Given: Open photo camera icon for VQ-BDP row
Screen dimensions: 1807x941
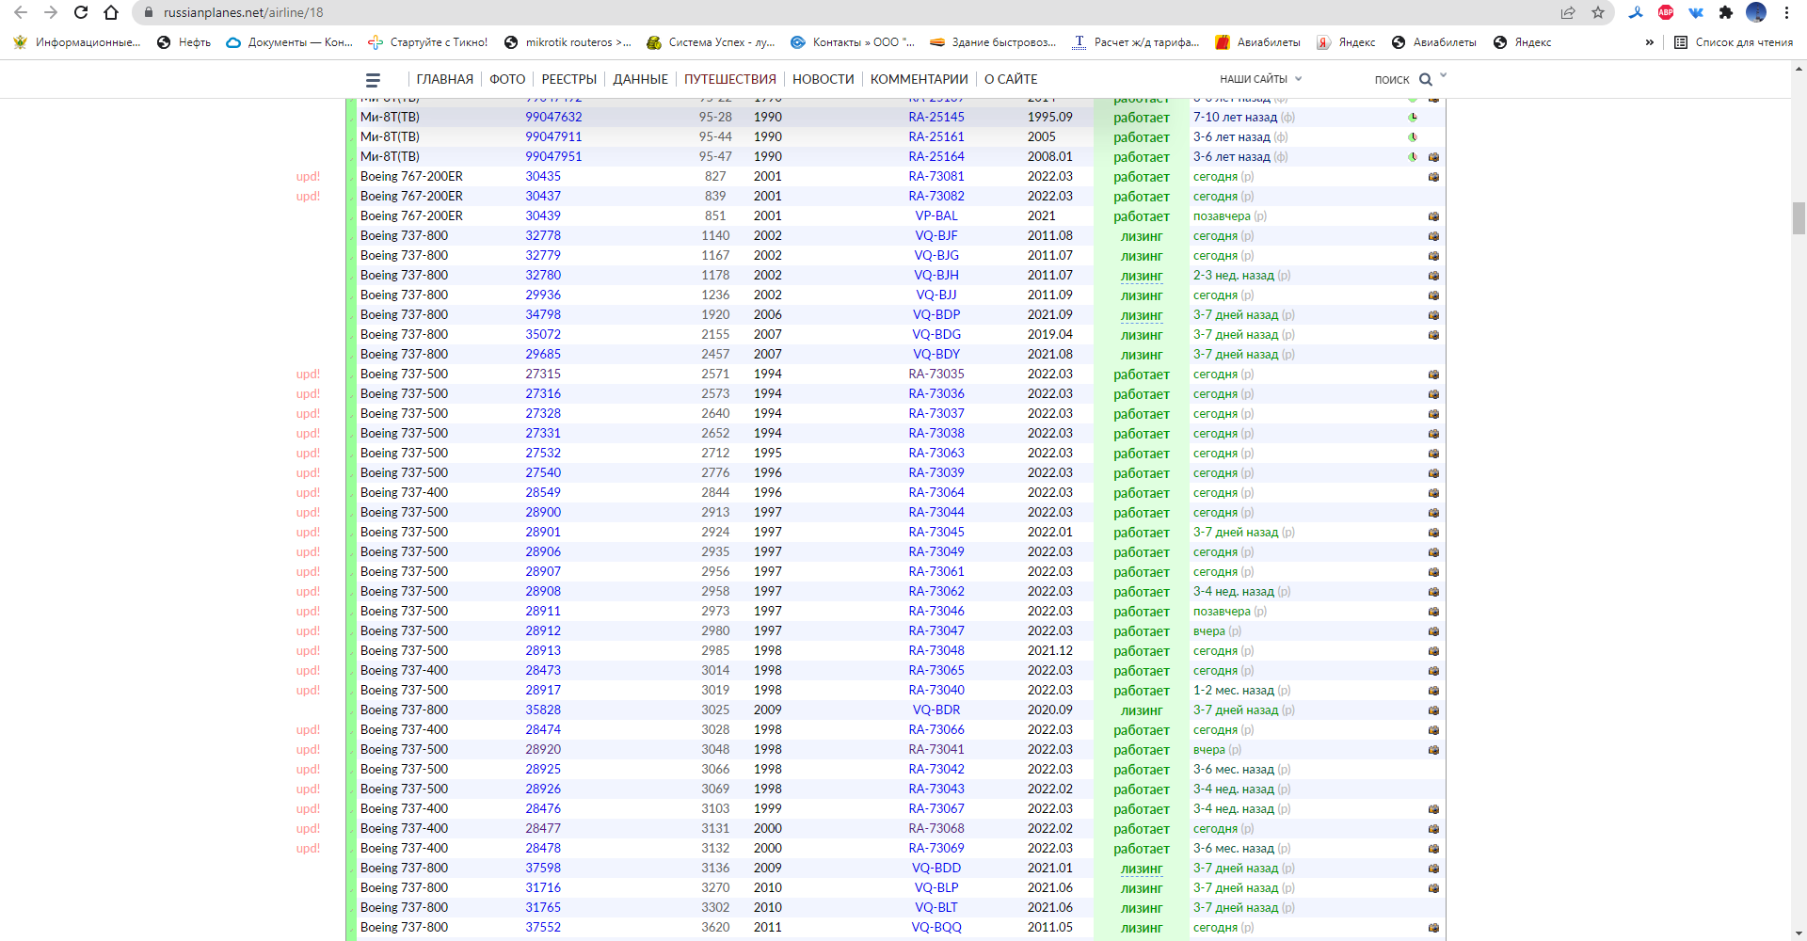Looking at the screenshot, I should click(x=1433, y=315).
